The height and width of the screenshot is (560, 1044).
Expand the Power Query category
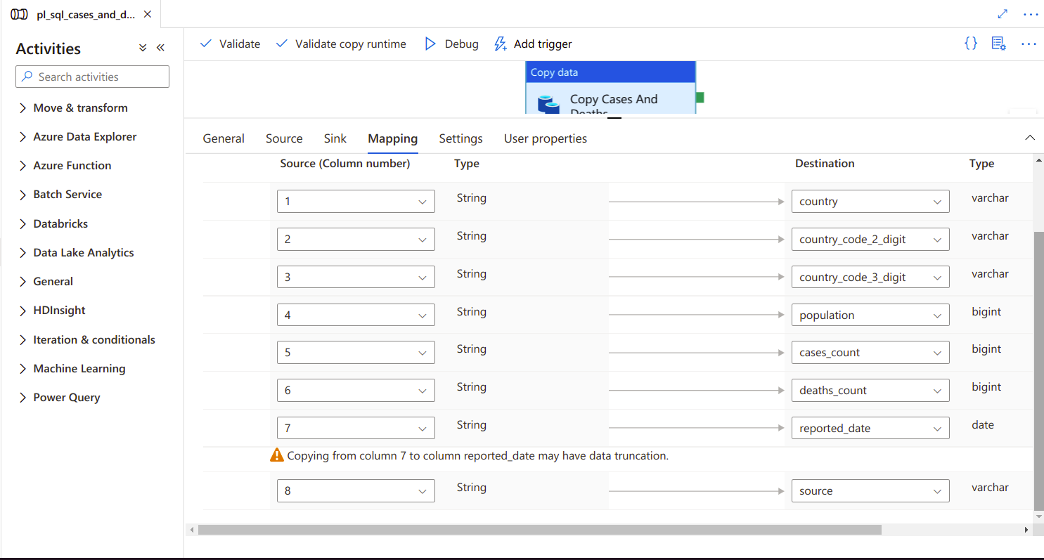pyautogui.click(x=60, y=397)
